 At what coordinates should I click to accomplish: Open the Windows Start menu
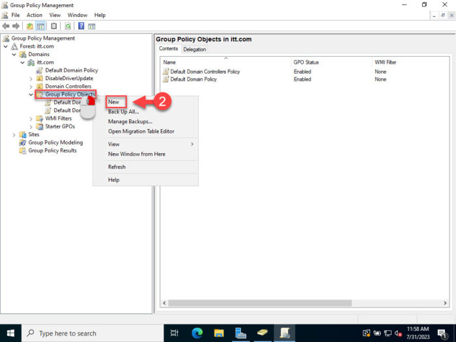[10, 333]
